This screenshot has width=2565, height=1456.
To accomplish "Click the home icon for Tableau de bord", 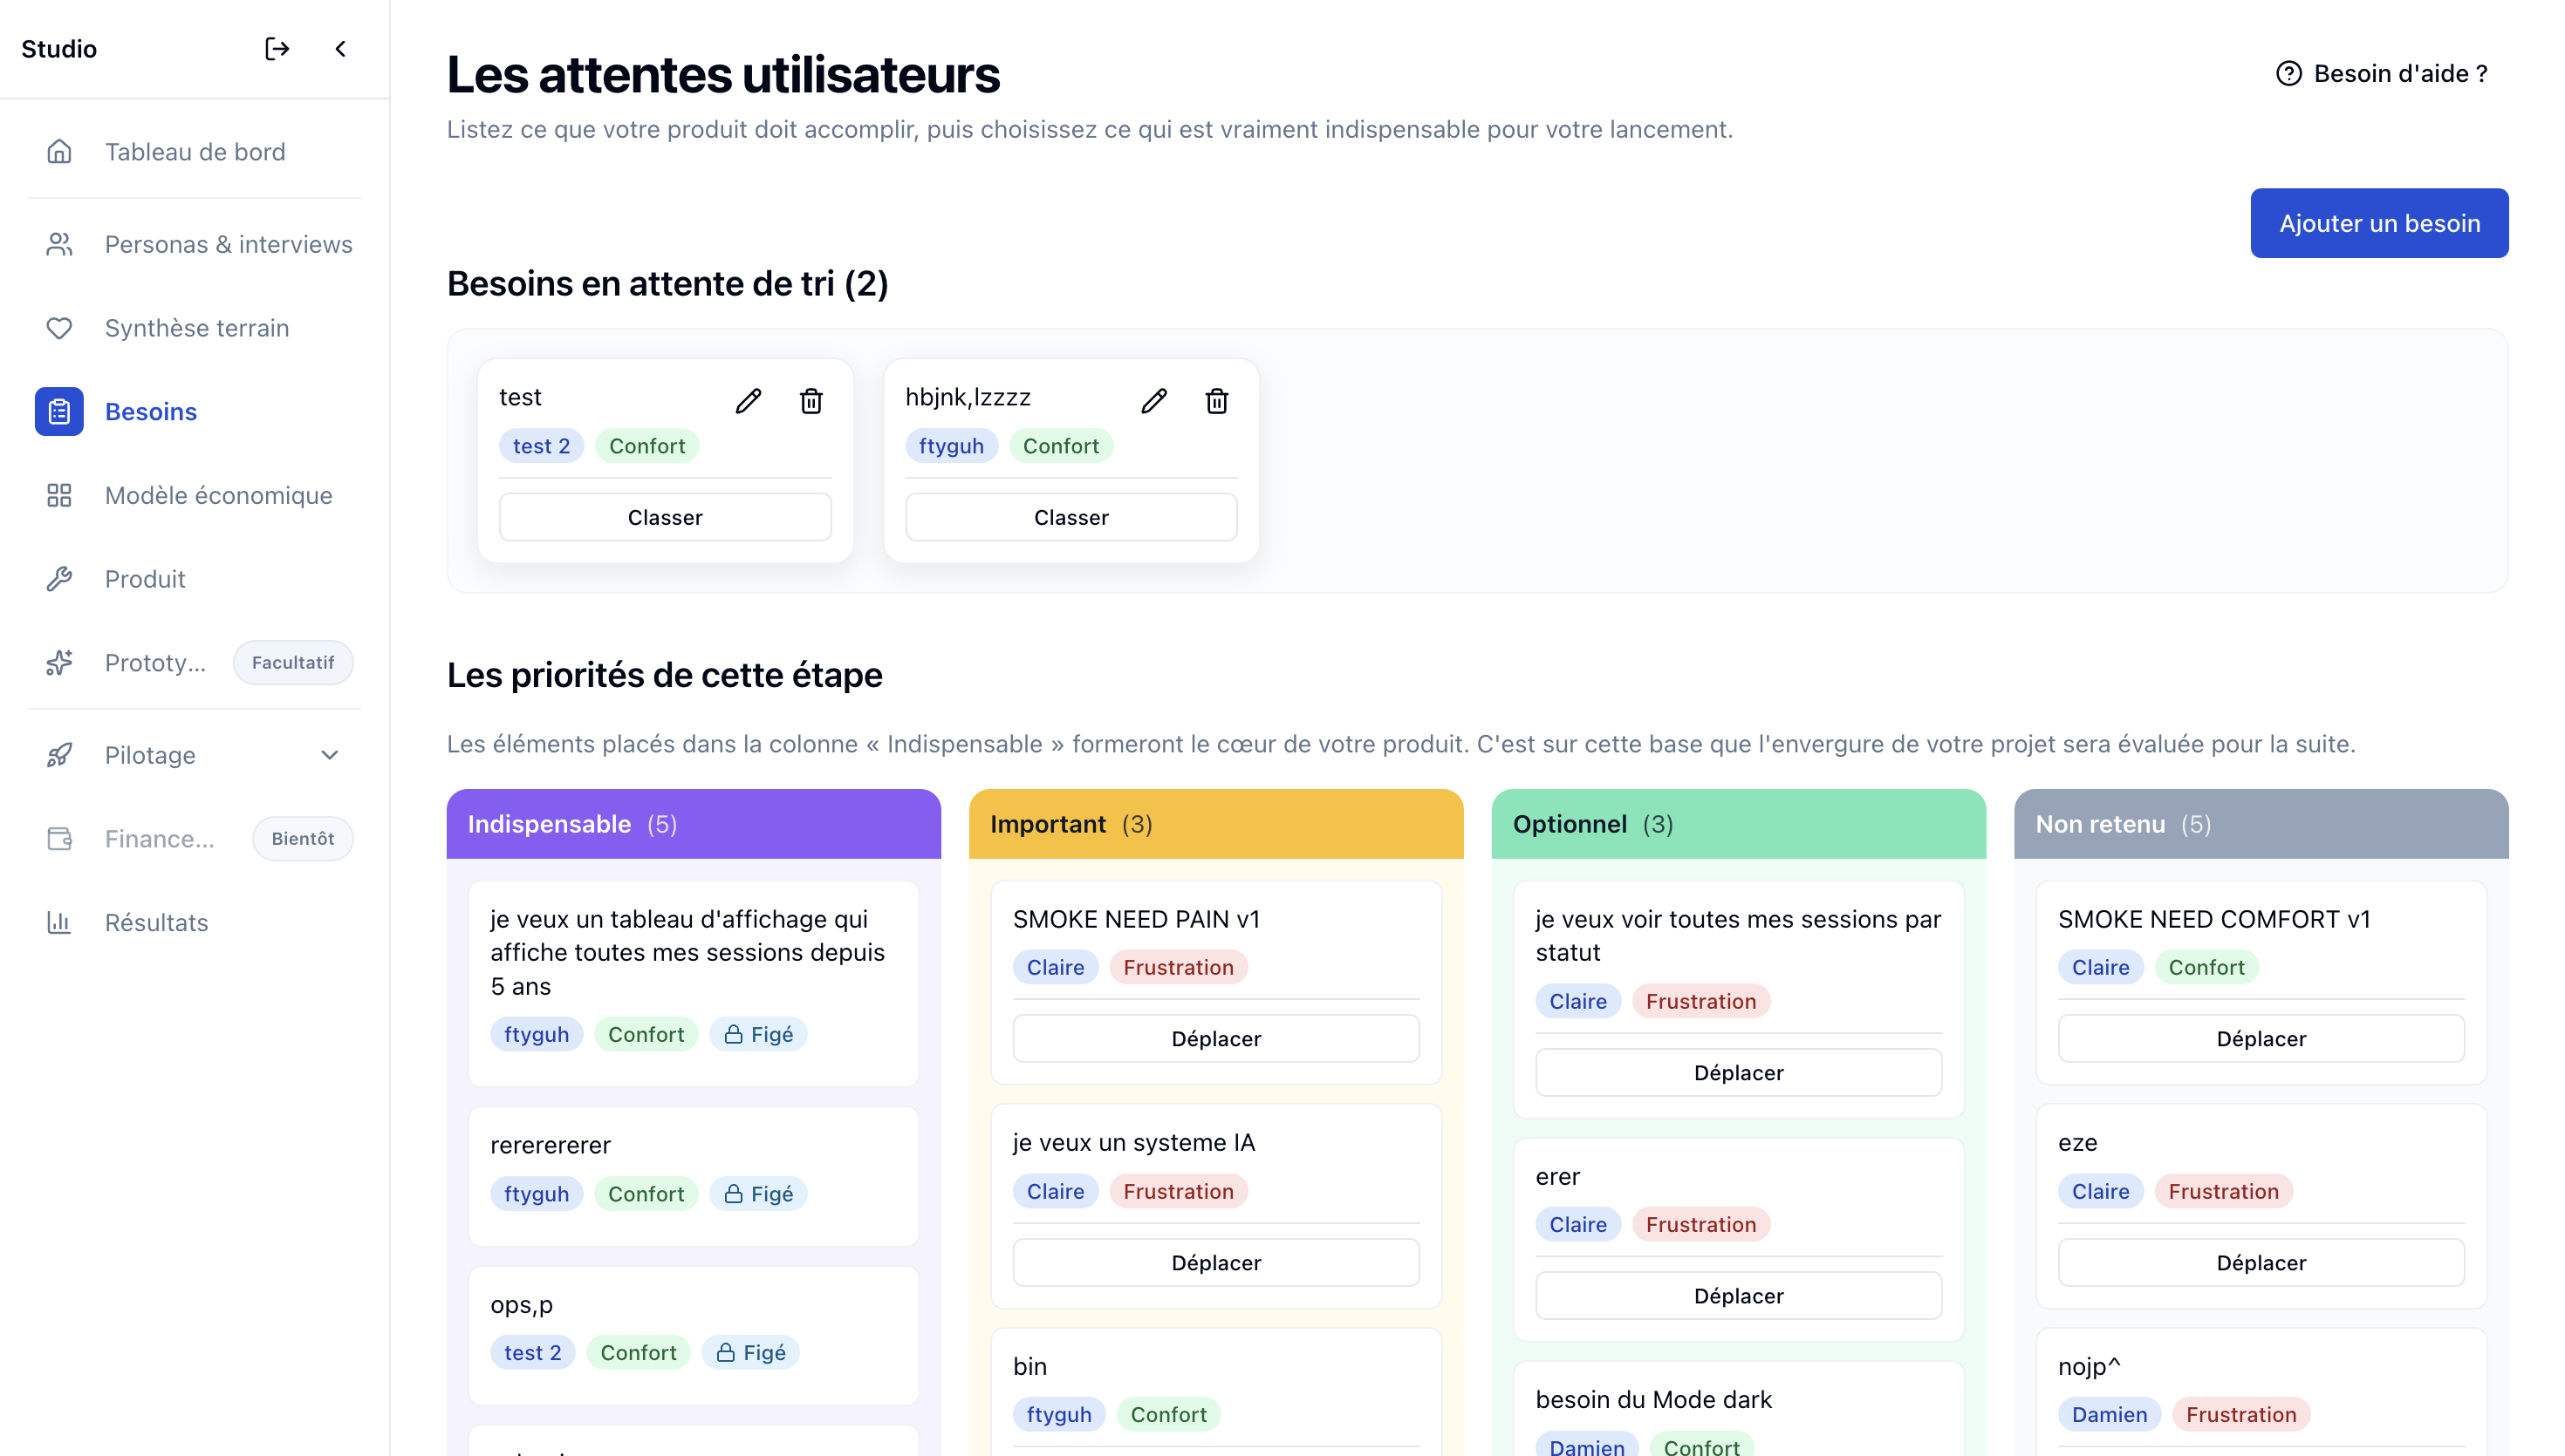I will (x=59, y=151).
